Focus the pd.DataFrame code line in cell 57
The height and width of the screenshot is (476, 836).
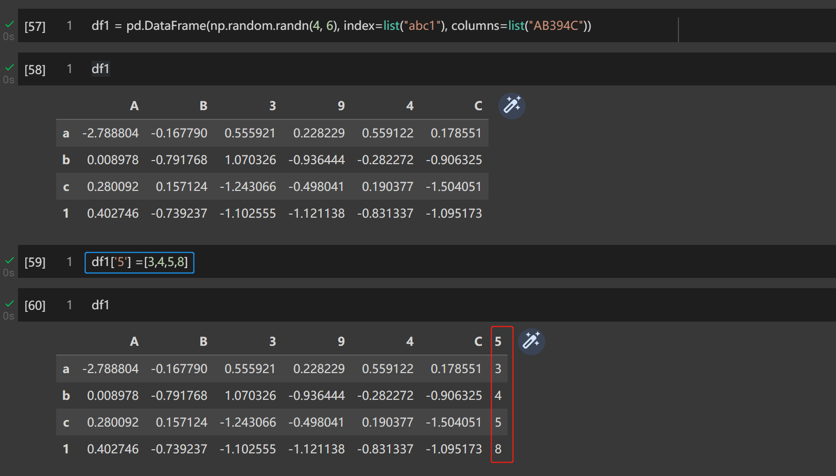click(x=341, y=26)
